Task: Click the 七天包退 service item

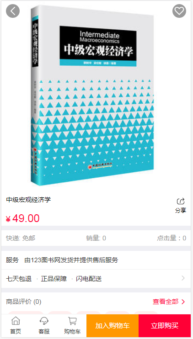Action: point(19,279)
